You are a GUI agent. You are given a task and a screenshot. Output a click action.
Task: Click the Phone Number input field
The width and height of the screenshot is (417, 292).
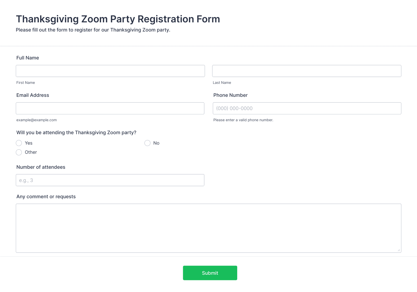[x=307, y=108]
